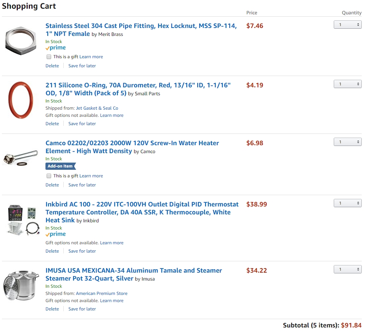
Task: Click the prime badge under the hex locknut
Action: 56,48
